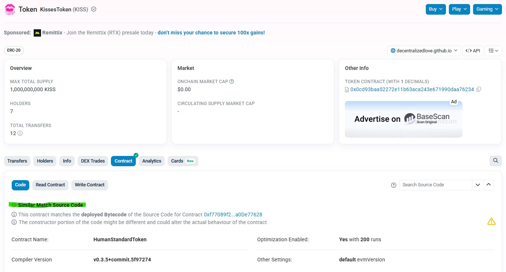Click the Similar Match Source Code heading
Screen dimensions: 506x272
click(x=51, y=205)
